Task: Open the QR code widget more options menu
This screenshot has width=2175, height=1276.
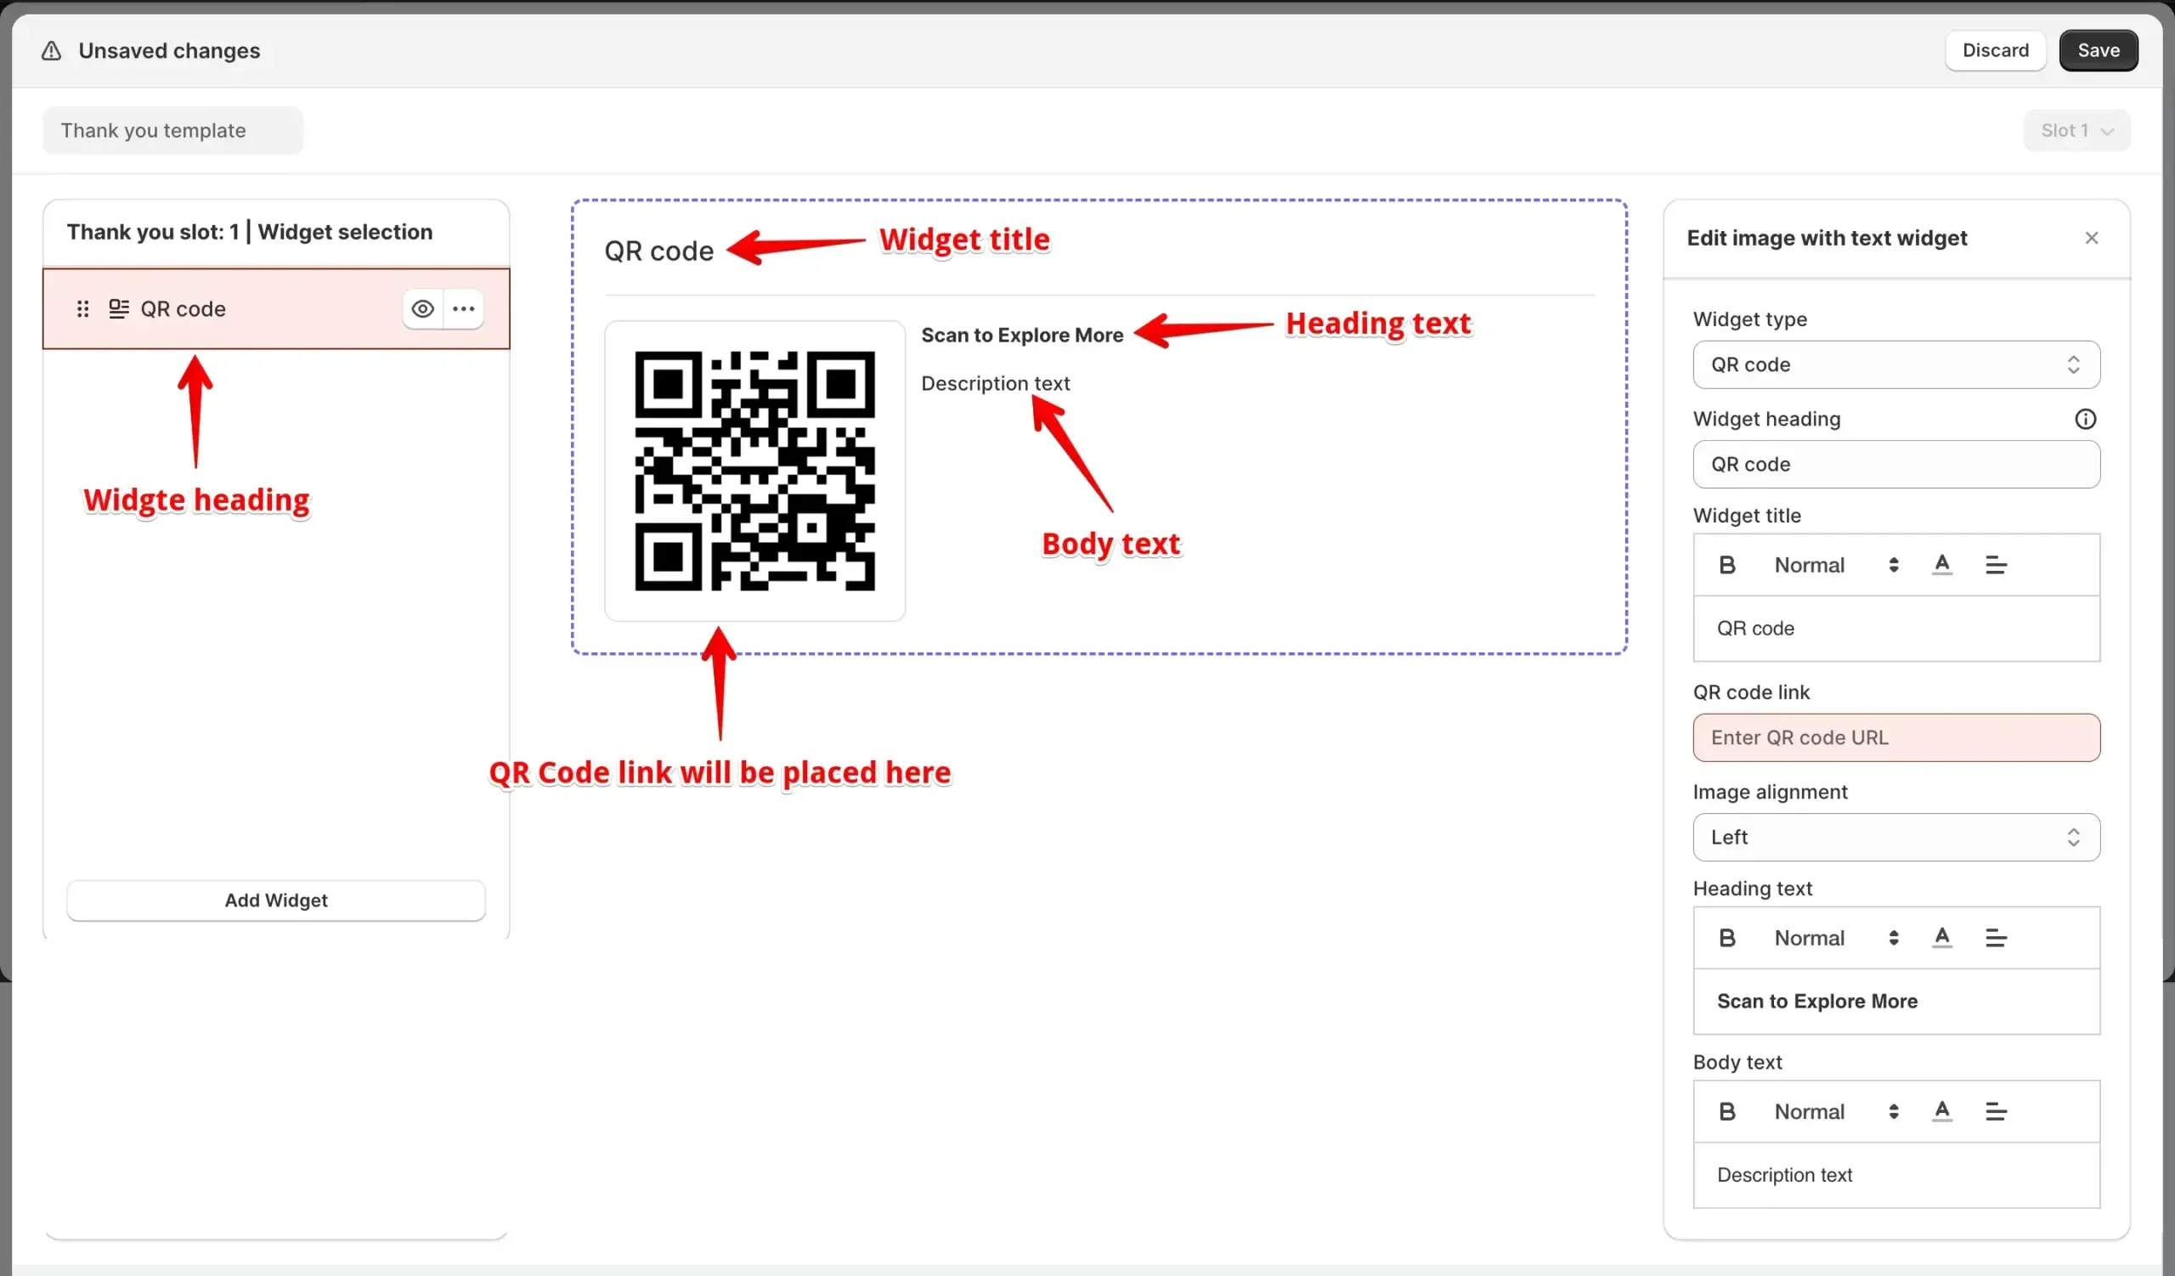Action: [x=464, y=309]
